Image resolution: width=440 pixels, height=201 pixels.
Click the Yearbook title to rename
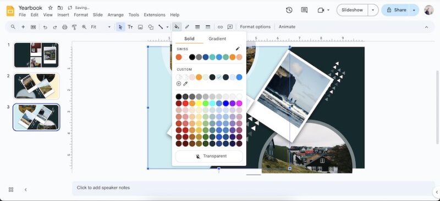click(x=30, y=8)
